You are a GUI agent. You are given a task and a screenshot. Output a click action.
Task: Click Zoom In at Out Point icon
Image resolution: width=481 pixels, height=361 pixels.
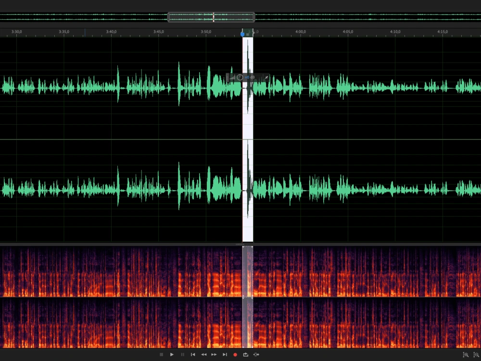(476, 355)
